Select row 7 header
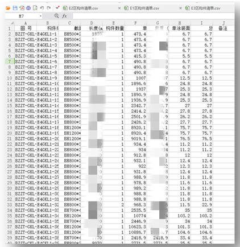Screen dimensions: 240x247 tap(10, 61)
